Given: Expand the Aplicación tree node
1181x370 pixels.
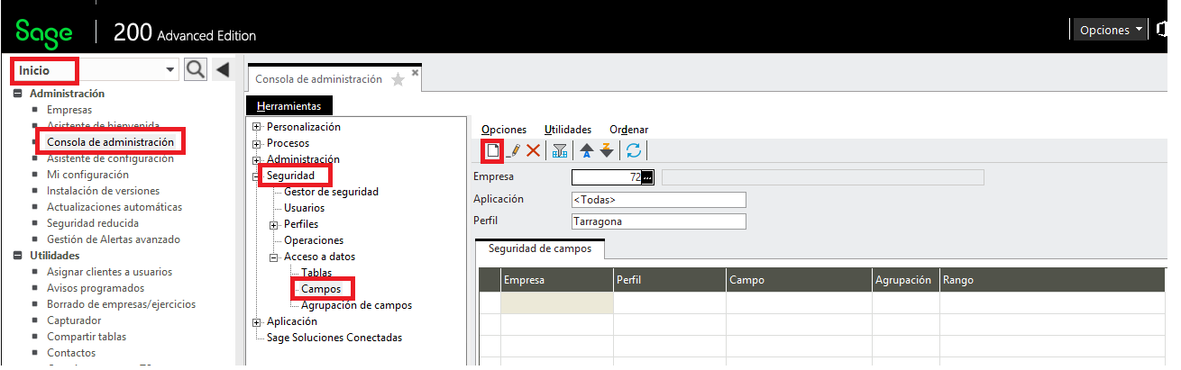Looking at the screenshot, I should click(x=258, y=321).
